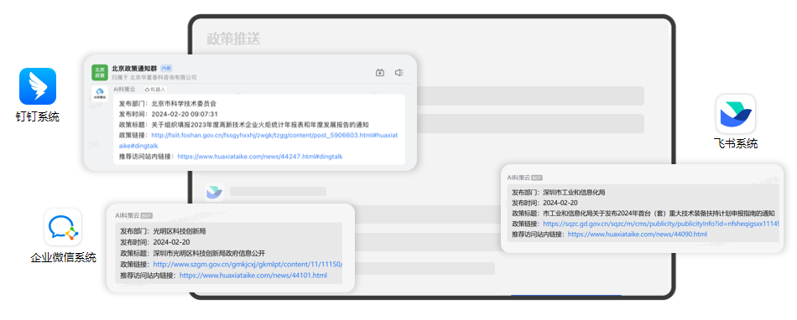The width and height of the screenshot is (797, 320).
Task: Click the BOT badge in the WeCom card
Action: pos(146,215)
